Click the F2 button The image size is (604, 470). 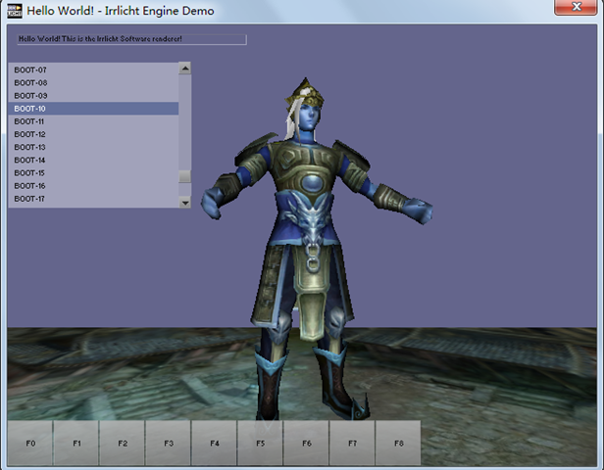[123, 444]
